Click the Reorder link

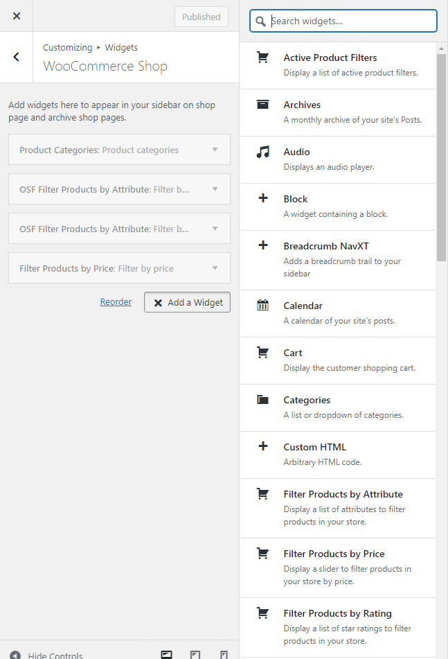[116, 301]
